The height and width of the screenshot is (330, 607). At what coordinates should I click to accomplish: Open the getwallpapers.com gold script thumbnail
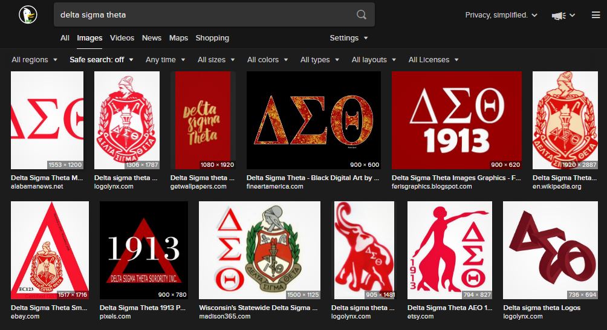pyautogui.click(x=203, y=120)
